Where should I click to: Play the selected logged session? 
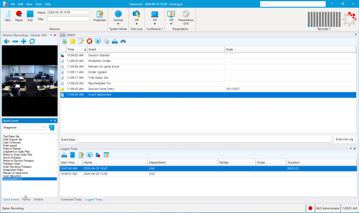click(x=89, y=155)
